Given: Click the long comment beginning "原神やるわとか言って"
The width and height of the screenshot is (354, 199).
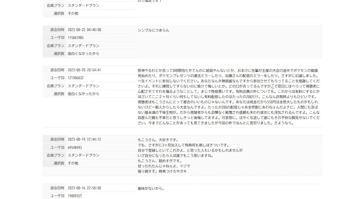Looking at the screenshot, I should 229,97.
